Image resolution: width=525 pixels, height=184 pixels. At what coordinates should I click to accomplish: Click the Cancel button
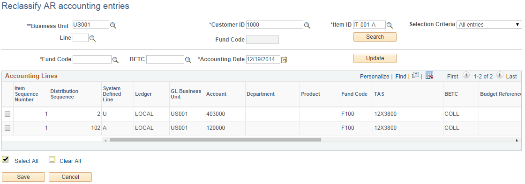pyautogui.click(x=70, y=177)
